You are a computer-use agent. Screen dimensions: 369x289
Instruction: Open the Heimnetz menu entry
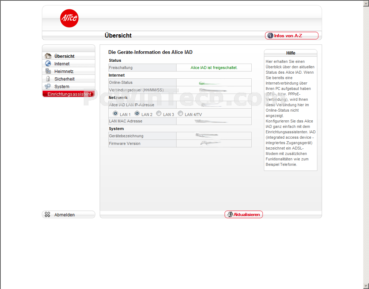[69, 71]
